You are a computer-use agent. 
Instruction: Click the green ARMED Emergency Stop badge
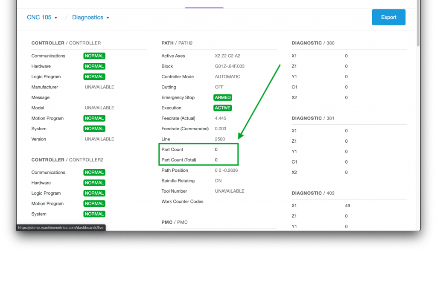pos(223,97)
